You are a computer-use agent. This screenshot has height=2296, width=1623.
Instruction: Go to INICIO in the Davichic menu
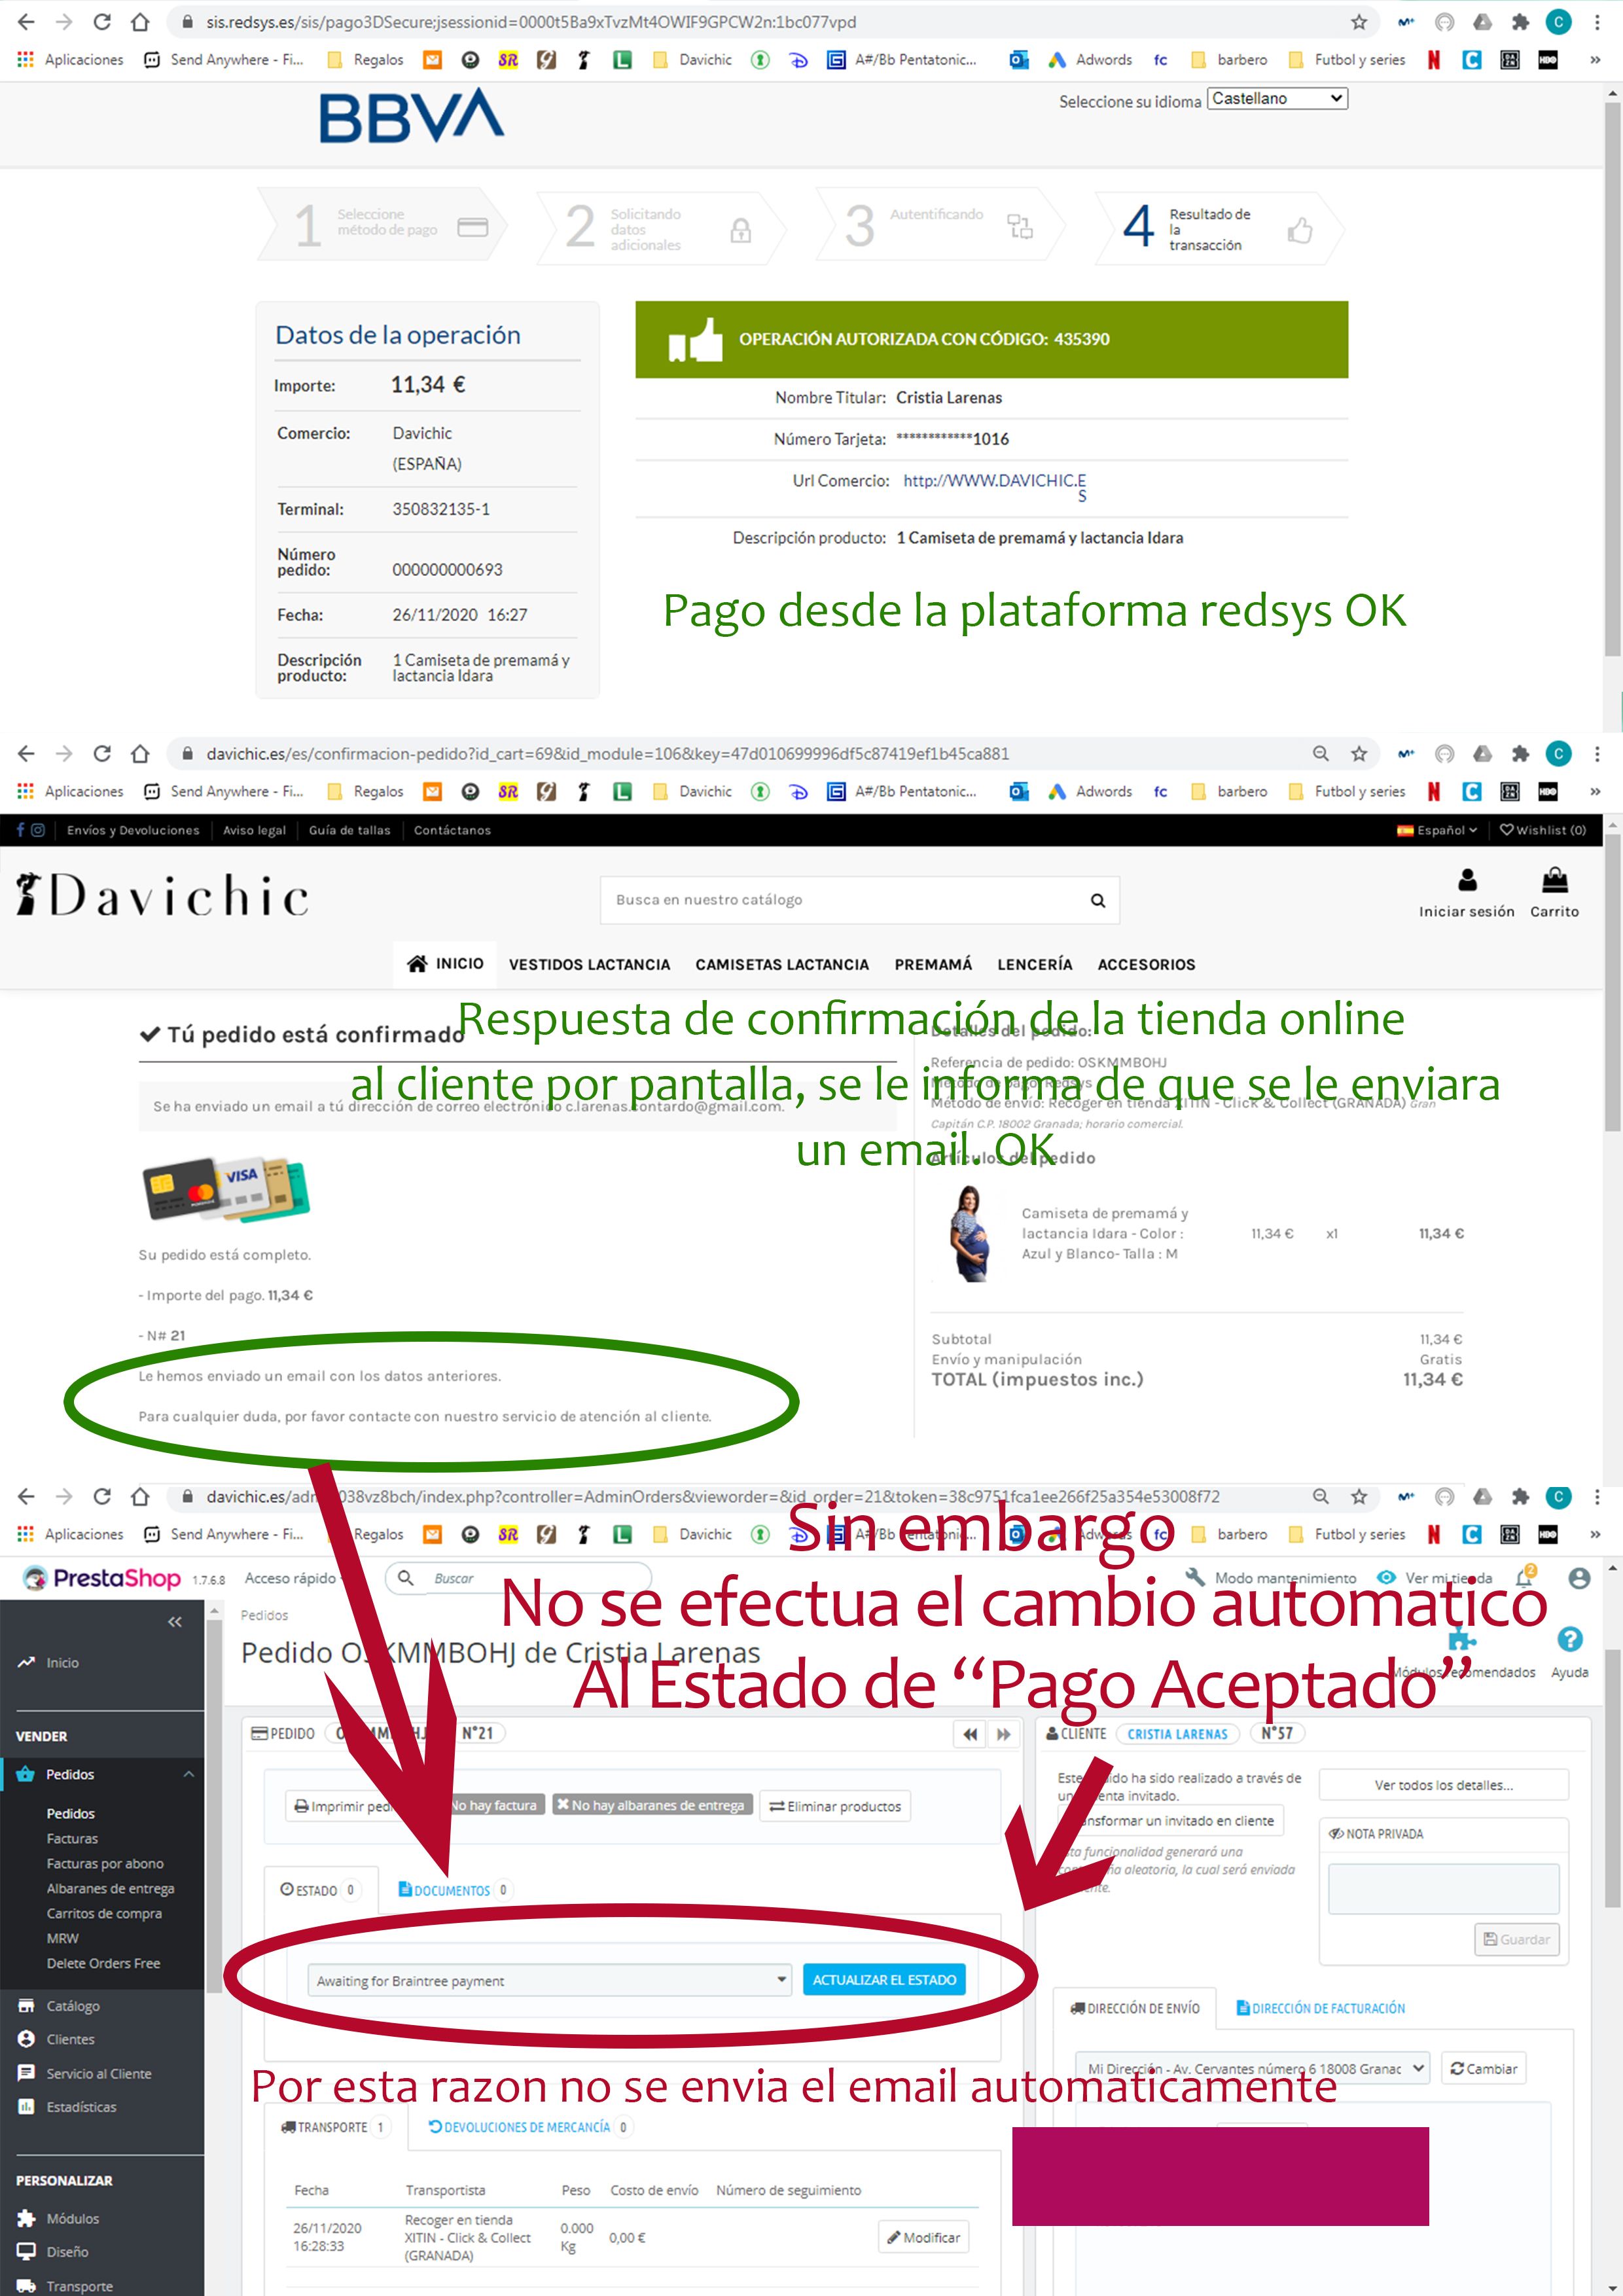click(x=445, y=964)
